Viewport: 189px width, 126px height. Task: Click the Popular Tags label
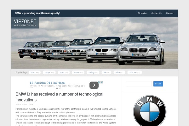(22, 72)
